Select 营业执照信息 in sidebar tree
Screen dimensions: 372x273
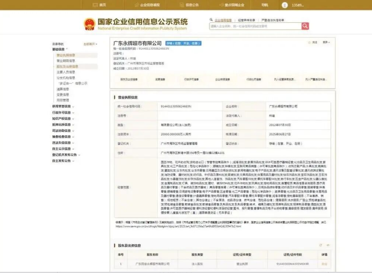(x=66, y=55)
